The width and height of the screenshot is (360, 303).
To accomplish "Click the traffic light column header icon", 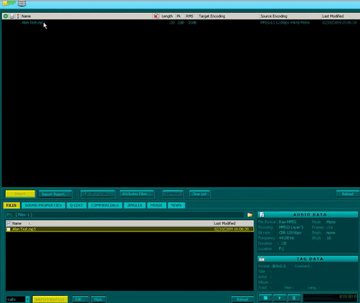I will [18, 16].
